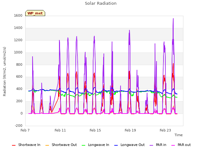202x151 pixels.
Task: Click the WP_met annotation label
Action: pyautogui.click(x=35, y=13)
